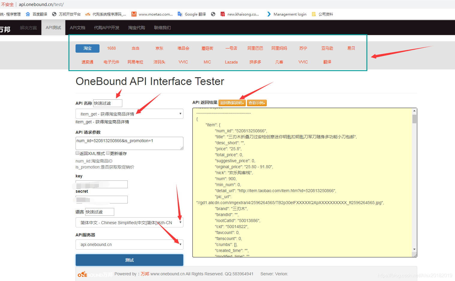Focus the 语言 快速过滤 field
This screenshot has width=455, height=281.
[x=100, y=212]
